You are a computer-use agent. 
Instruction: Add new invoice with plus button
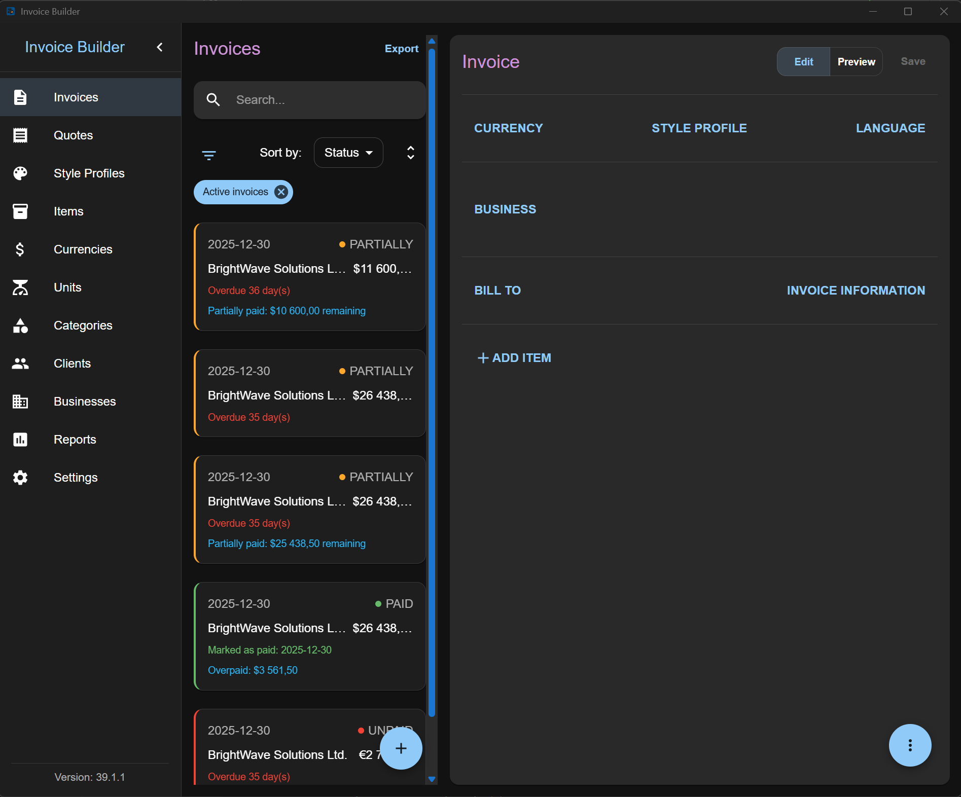(x=401, y=748)
